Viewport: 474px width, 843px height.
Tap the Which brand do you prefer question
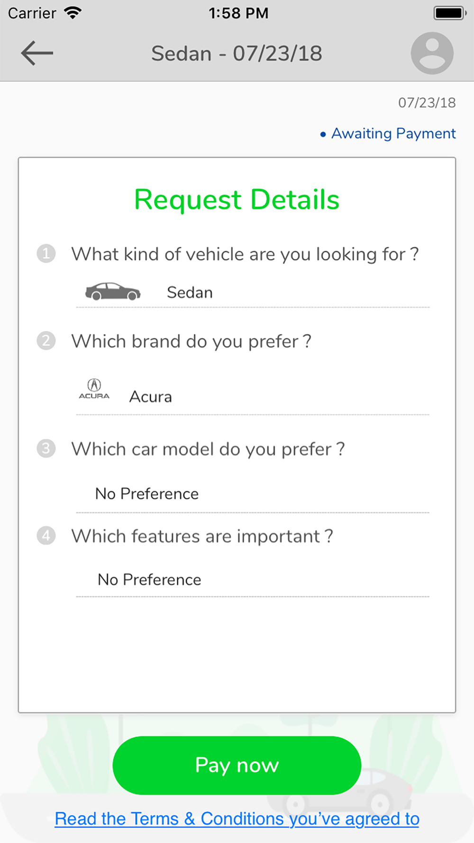[x=191, y=341]
